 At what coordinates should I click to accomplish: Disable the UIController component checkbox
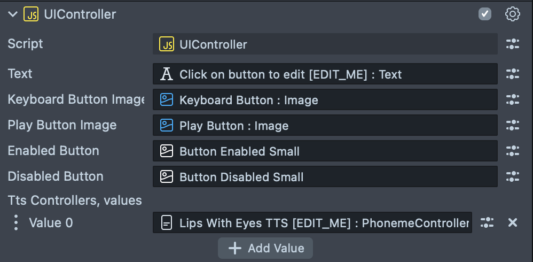485,14
